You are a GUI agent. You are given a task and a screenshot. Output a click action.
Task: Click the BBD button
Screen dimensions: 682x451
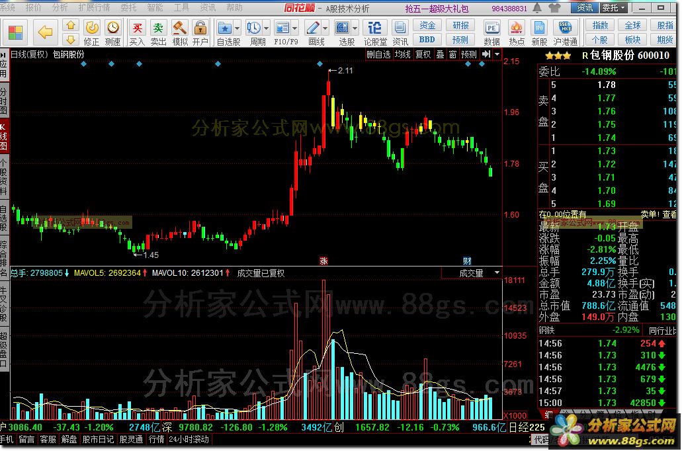pos(427,40)
